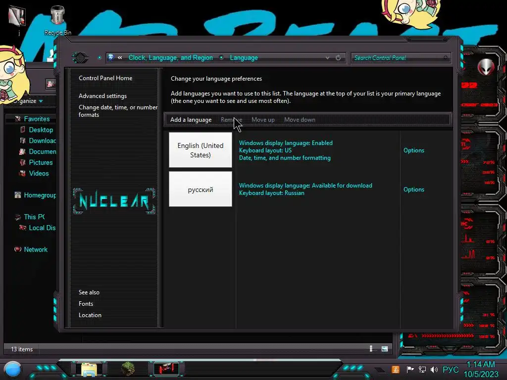This screenshot has height=380, width=507.
Task: Open Options for русский
Action: point(413,190)
